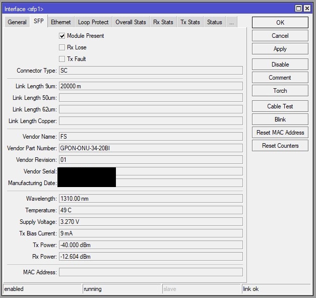316x298 pixels.
Task: Apply the interface settings
Action: point(280,49)
